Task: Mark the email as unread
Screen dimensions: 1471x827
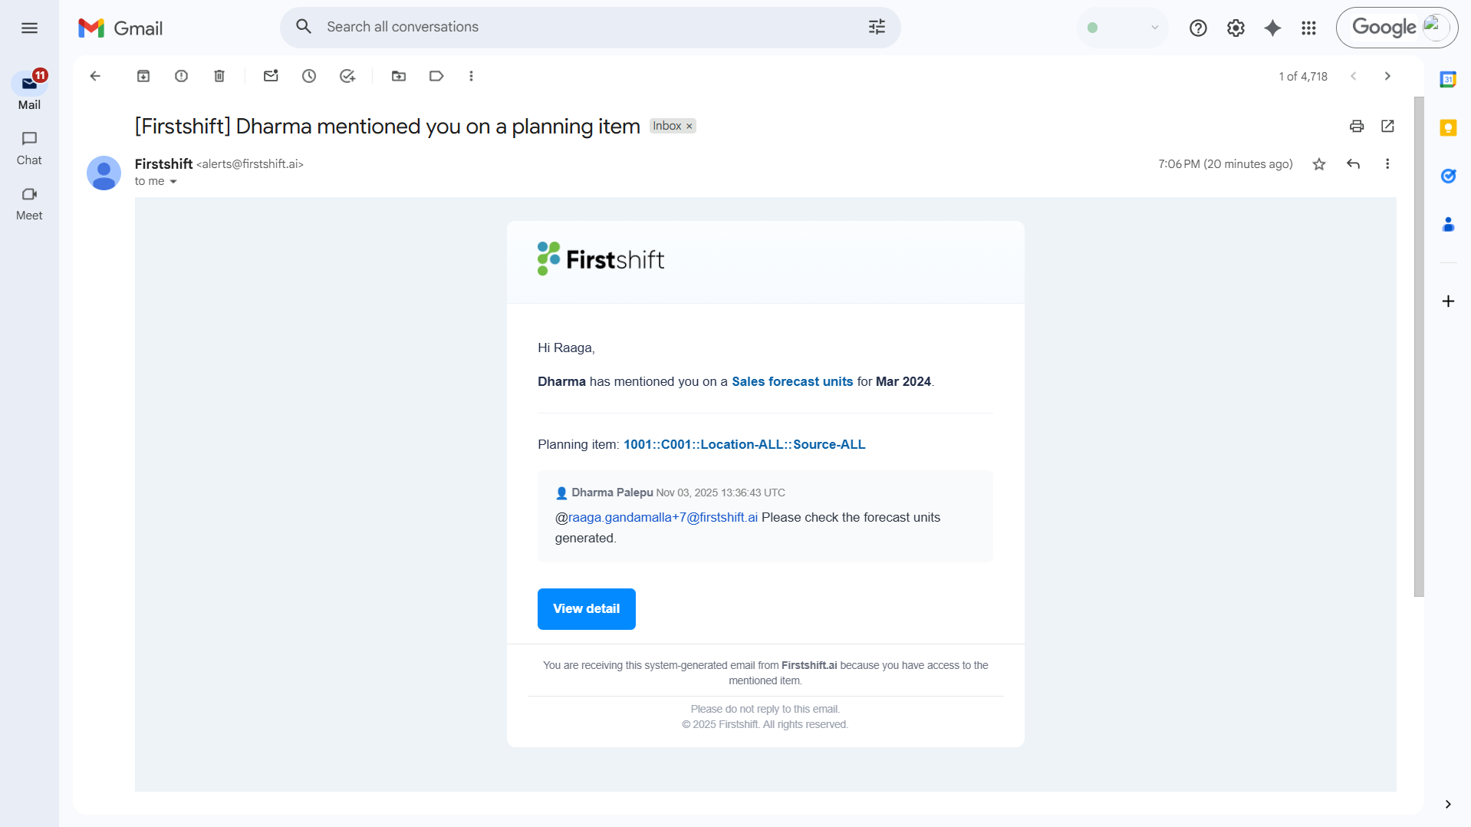Action: click(x=271, y=76)
